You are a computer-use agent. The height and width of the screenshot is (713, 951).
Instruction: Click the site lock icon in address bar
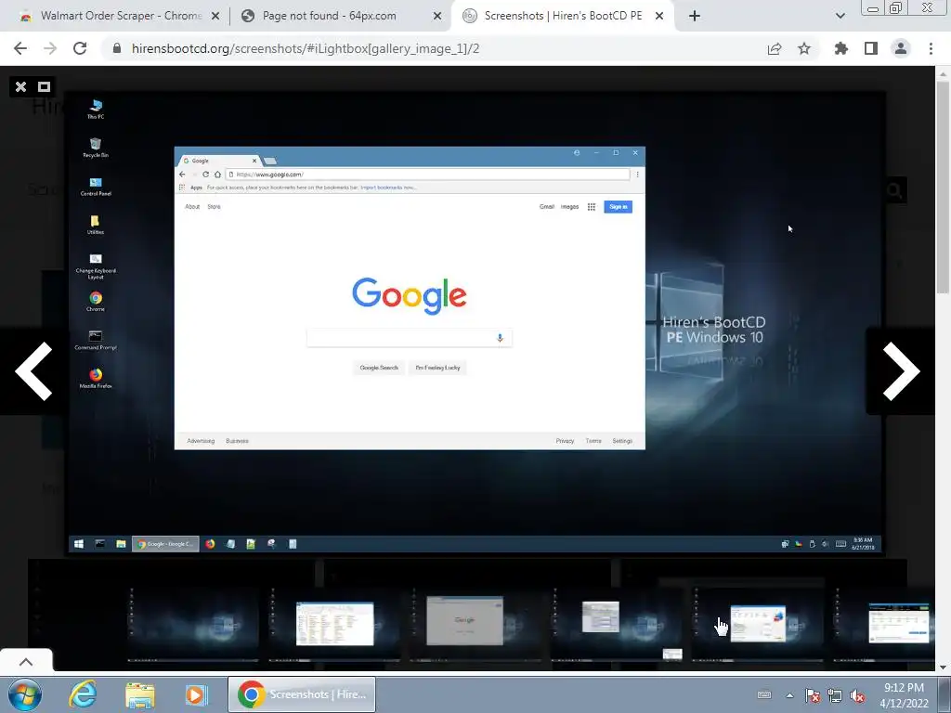point(117,48)
